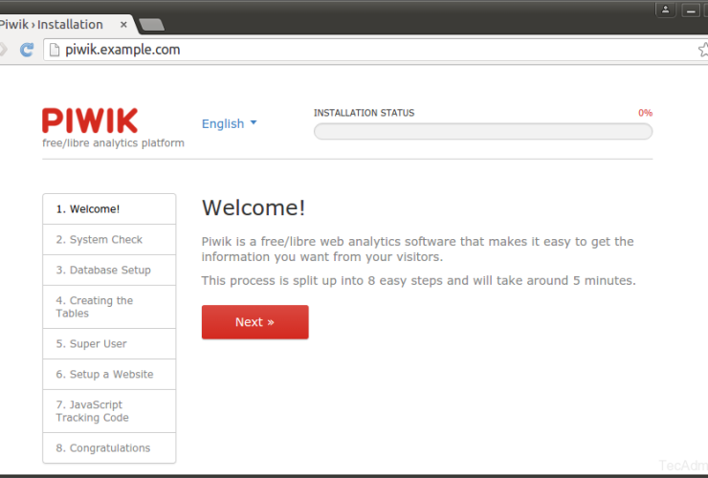Viewport: 708px width, 478px height.
Task: Open a new browser tab
Action: pyautogui.click(x=150, y=25)
